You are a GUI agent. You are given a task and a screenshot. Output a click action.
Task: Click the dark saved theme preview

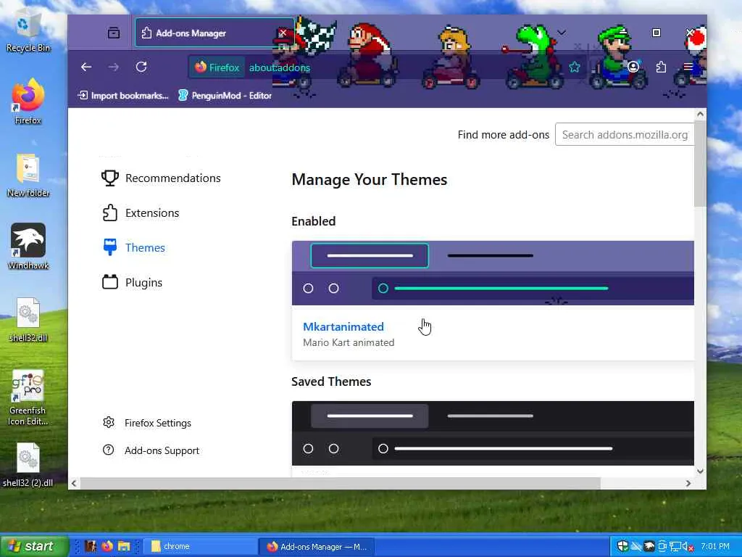pos(493,434)
